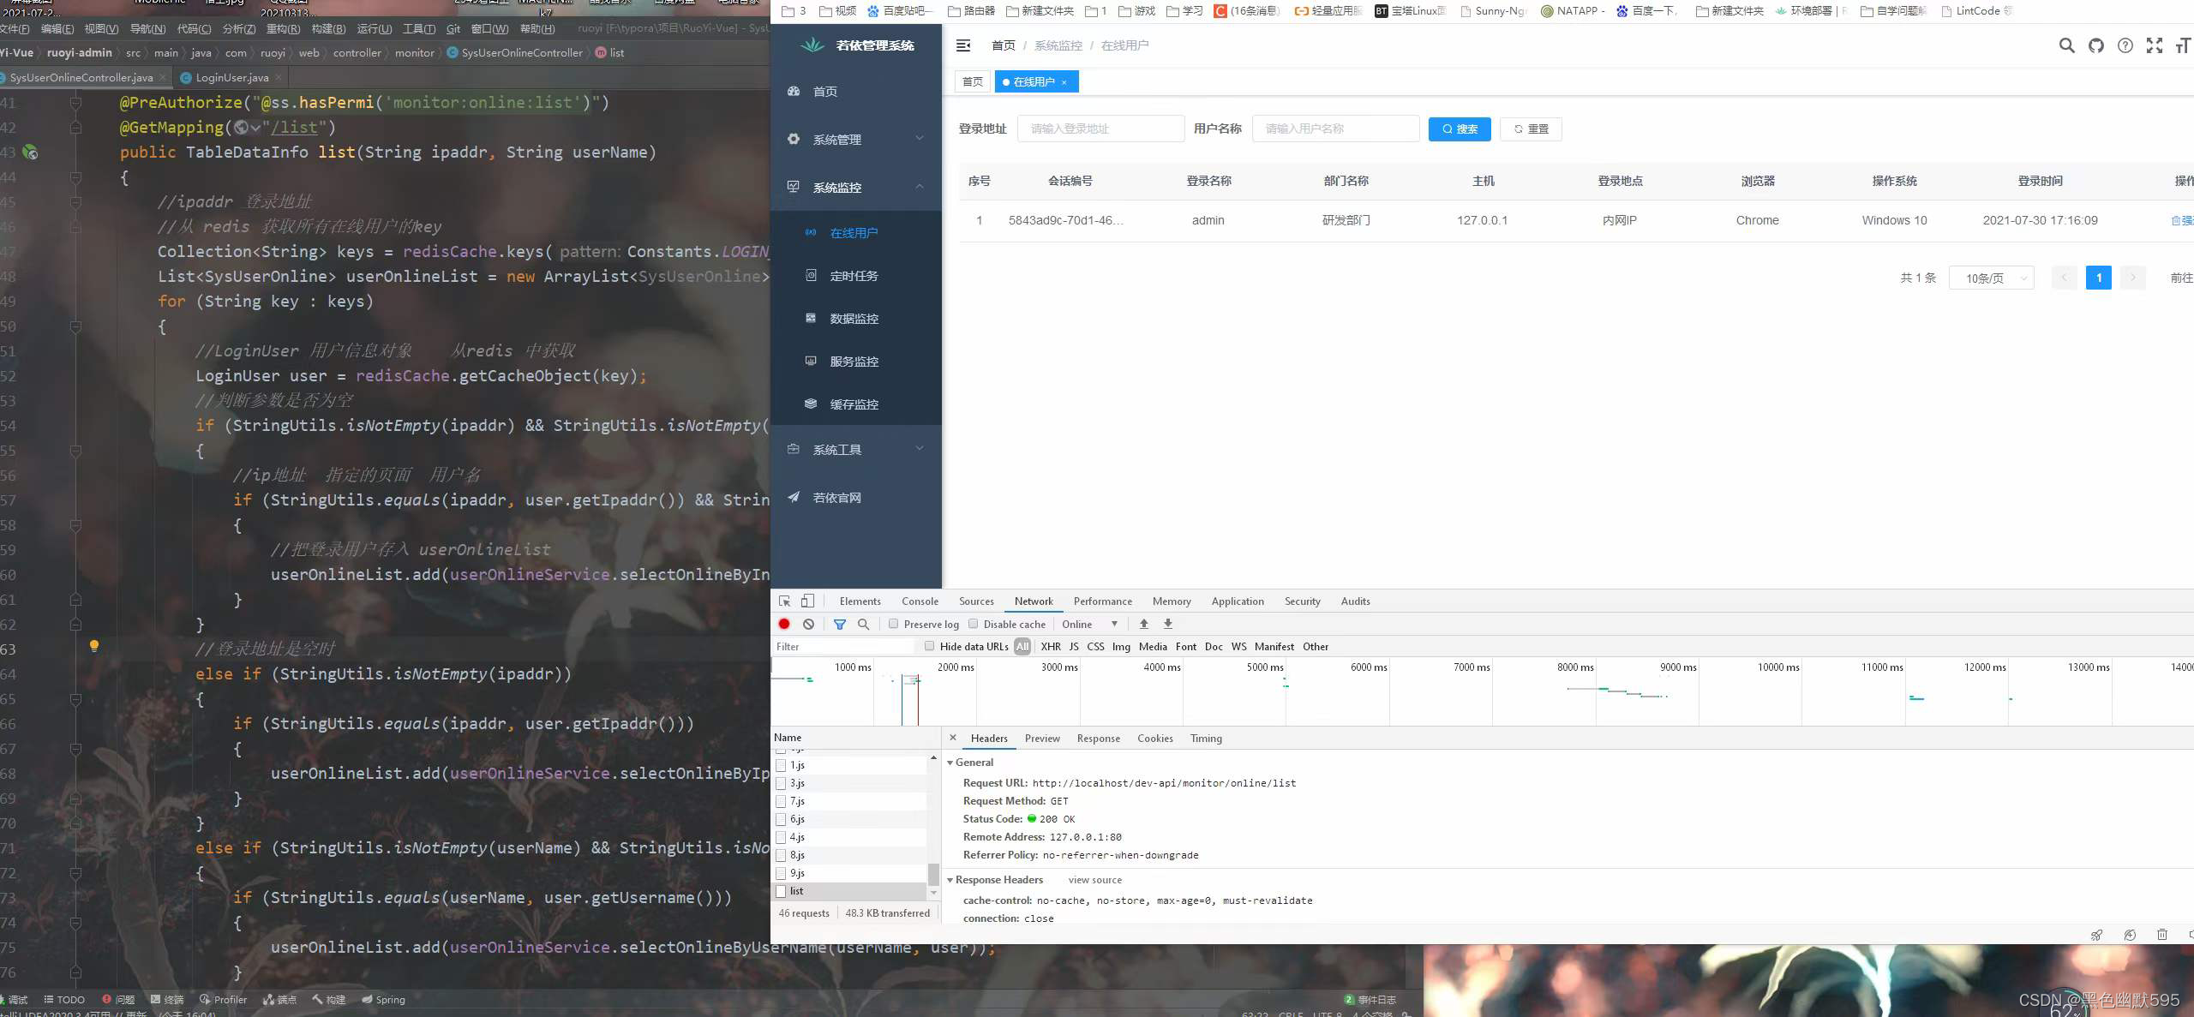Screen dimensions: 2194x1017
Task: Stop recording network log red button
Action: pyautogui.click(x=784, y=624)
